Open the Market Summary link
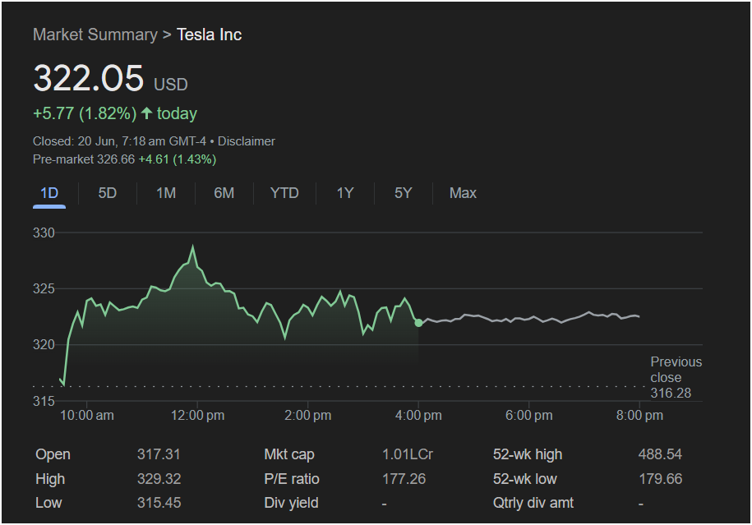752x525 pixels. pyautogui.click(x=95, y=35)
